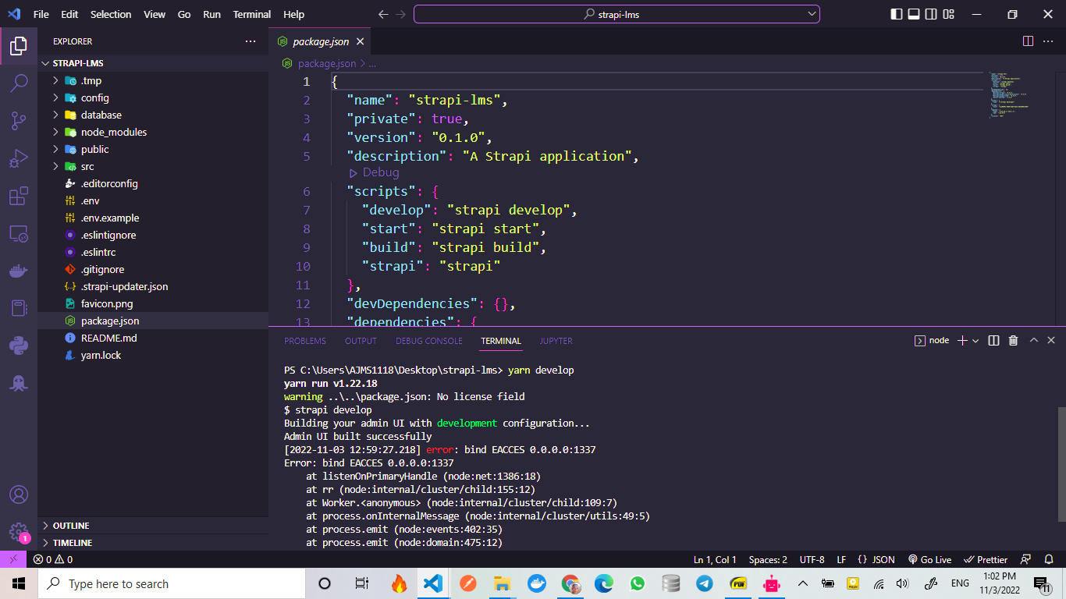The image size is (1066, 599).
Task: Toggle Panel visibility in title bar
Action: tap(913, 14)
